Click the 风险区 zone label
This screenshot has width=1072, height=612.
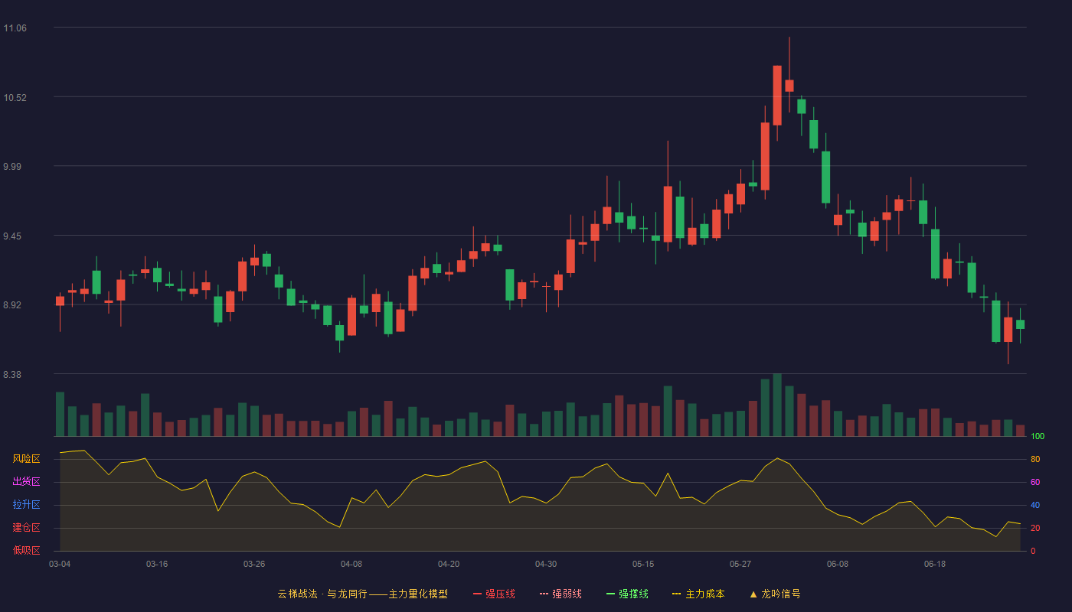coord(27,459)
